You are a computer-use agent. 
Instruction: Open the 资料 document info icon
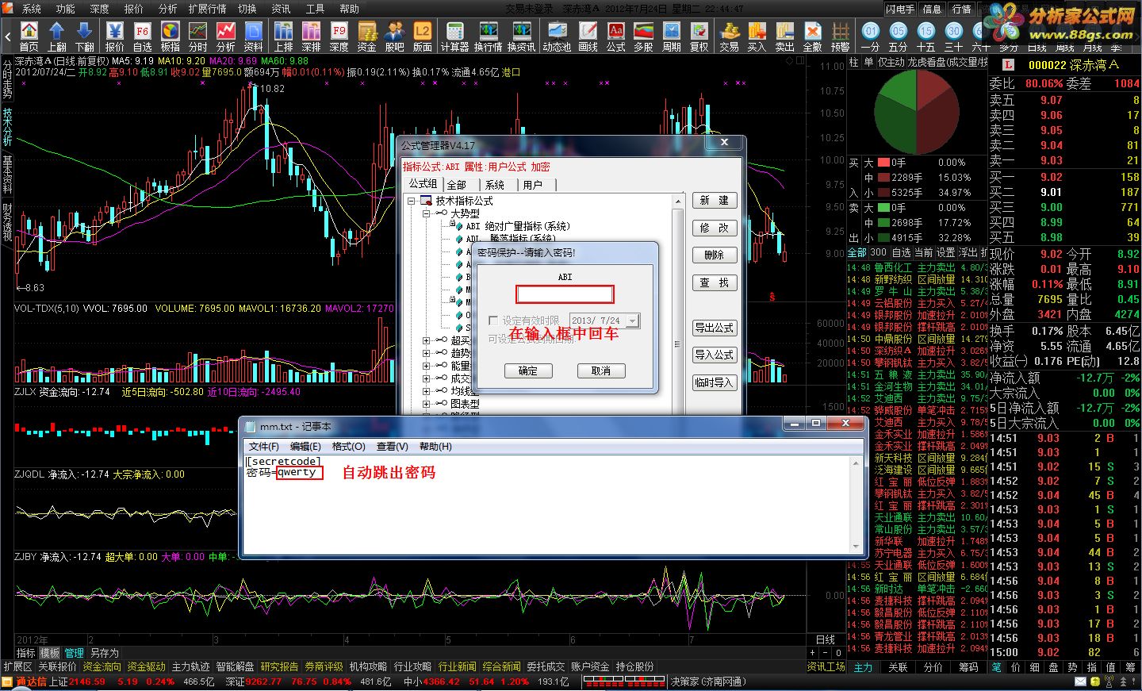[254, 36]
